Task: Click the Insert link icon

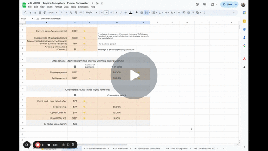Action: pyautogui.click(x=179, y=13)
